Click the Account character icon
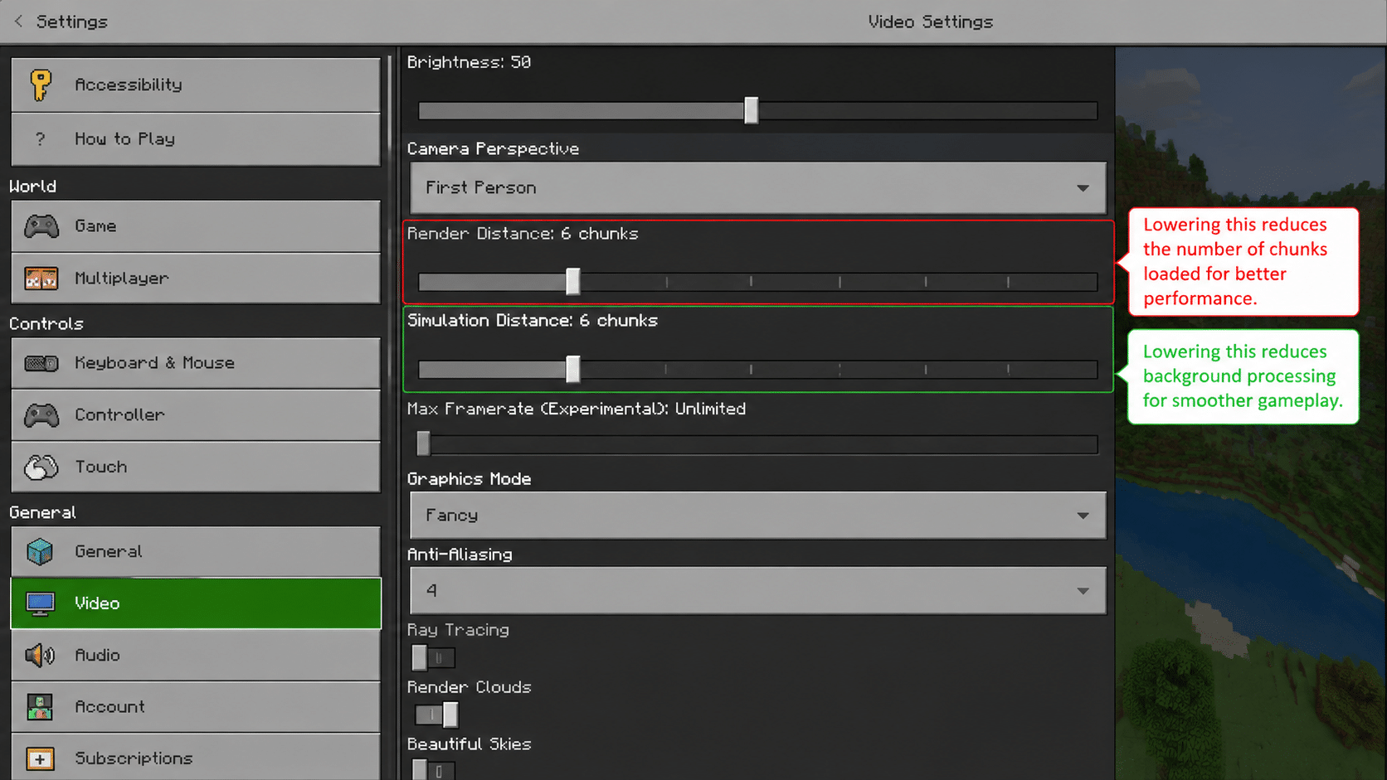Screen dimensions: 1387x780 [x=40, y=707]
